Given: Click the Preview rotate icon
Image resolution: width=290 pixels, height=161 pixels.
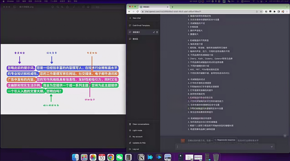Looking at the screenshot, I should [x=84, y=7].
